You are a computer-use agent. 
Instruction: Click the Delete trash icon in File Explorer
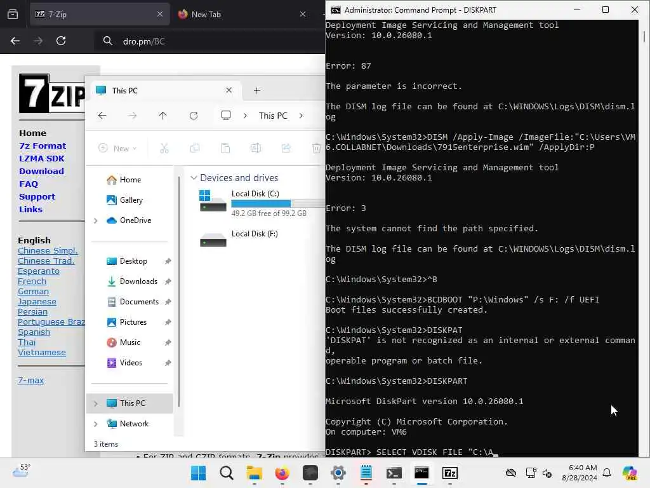click(317, 148)
